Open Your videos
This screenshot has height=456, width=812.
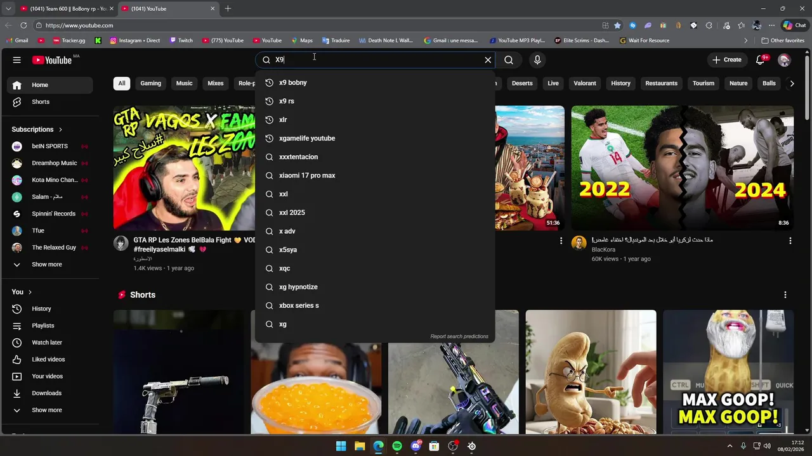tap(49, 376)
